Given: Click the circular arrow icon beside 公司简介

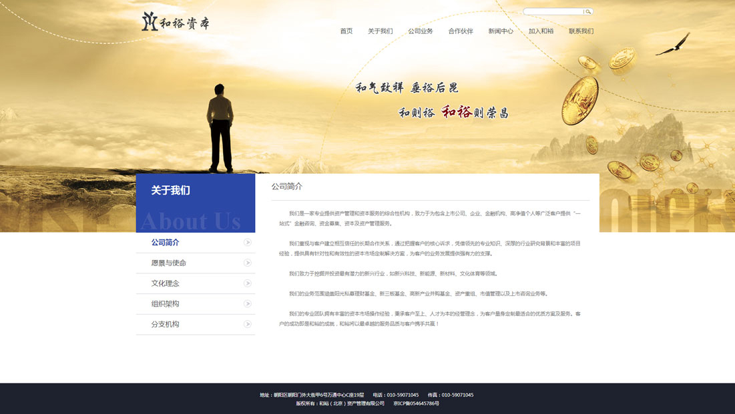Looking at the screenshot, I should click(x=248, y=241).
